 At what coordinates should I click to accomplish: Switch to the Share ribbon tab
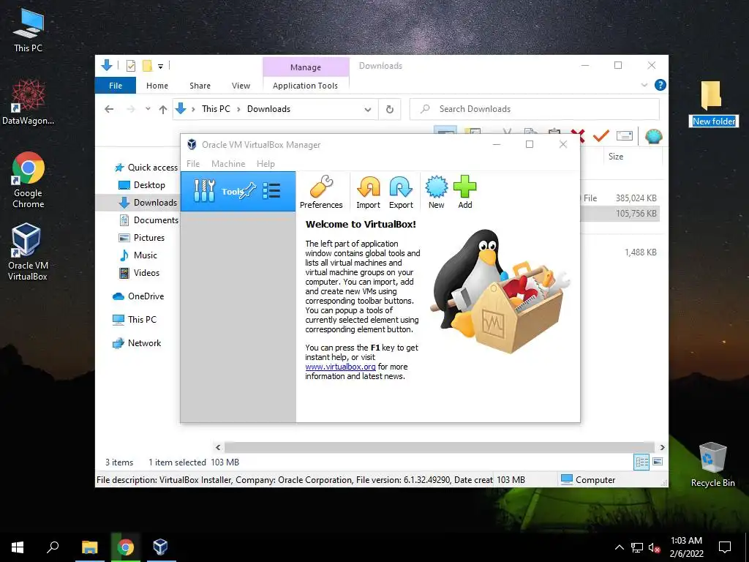point(200,86)
